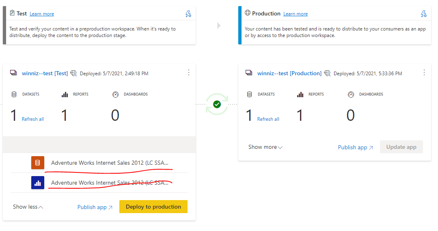Click the Dashboards gauge icon in Test card

tap(115, 95)
